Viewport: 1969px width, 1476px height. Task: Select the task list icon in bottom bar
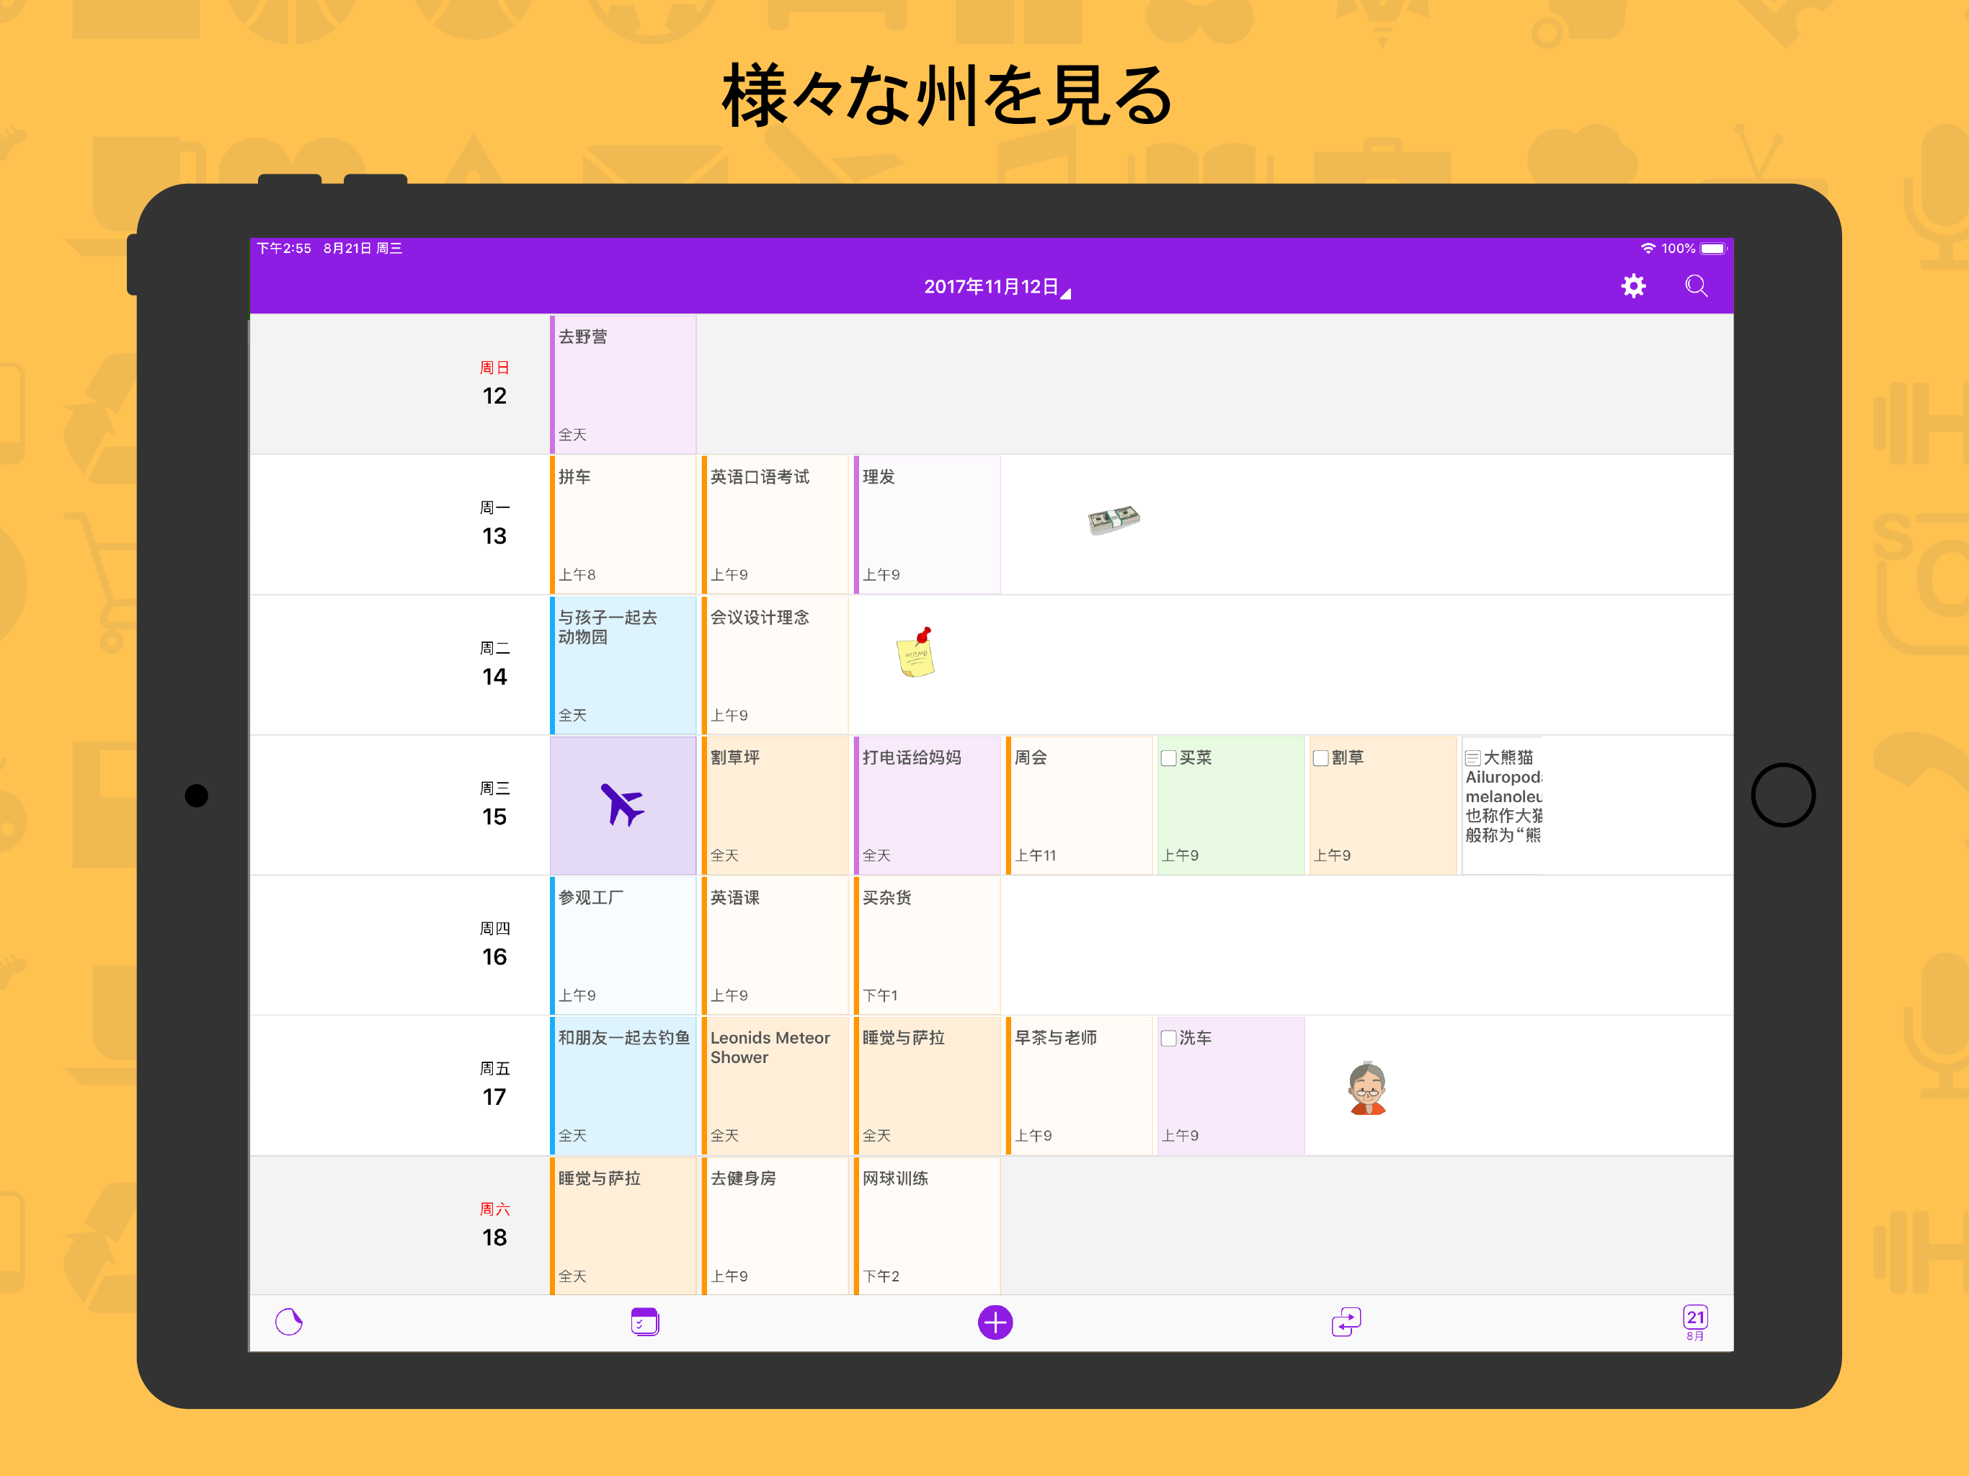[644, 1323]
